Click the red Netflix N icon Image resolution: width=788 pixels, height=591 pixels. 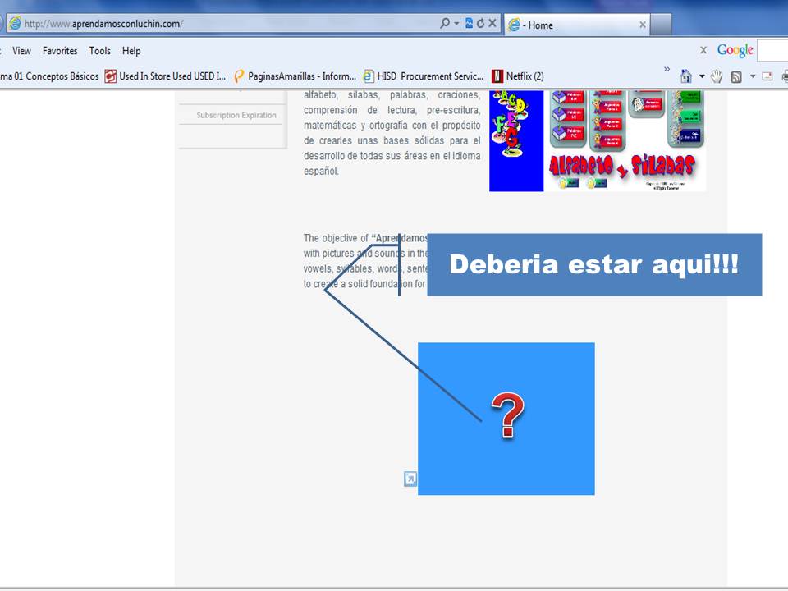[497, 76]
